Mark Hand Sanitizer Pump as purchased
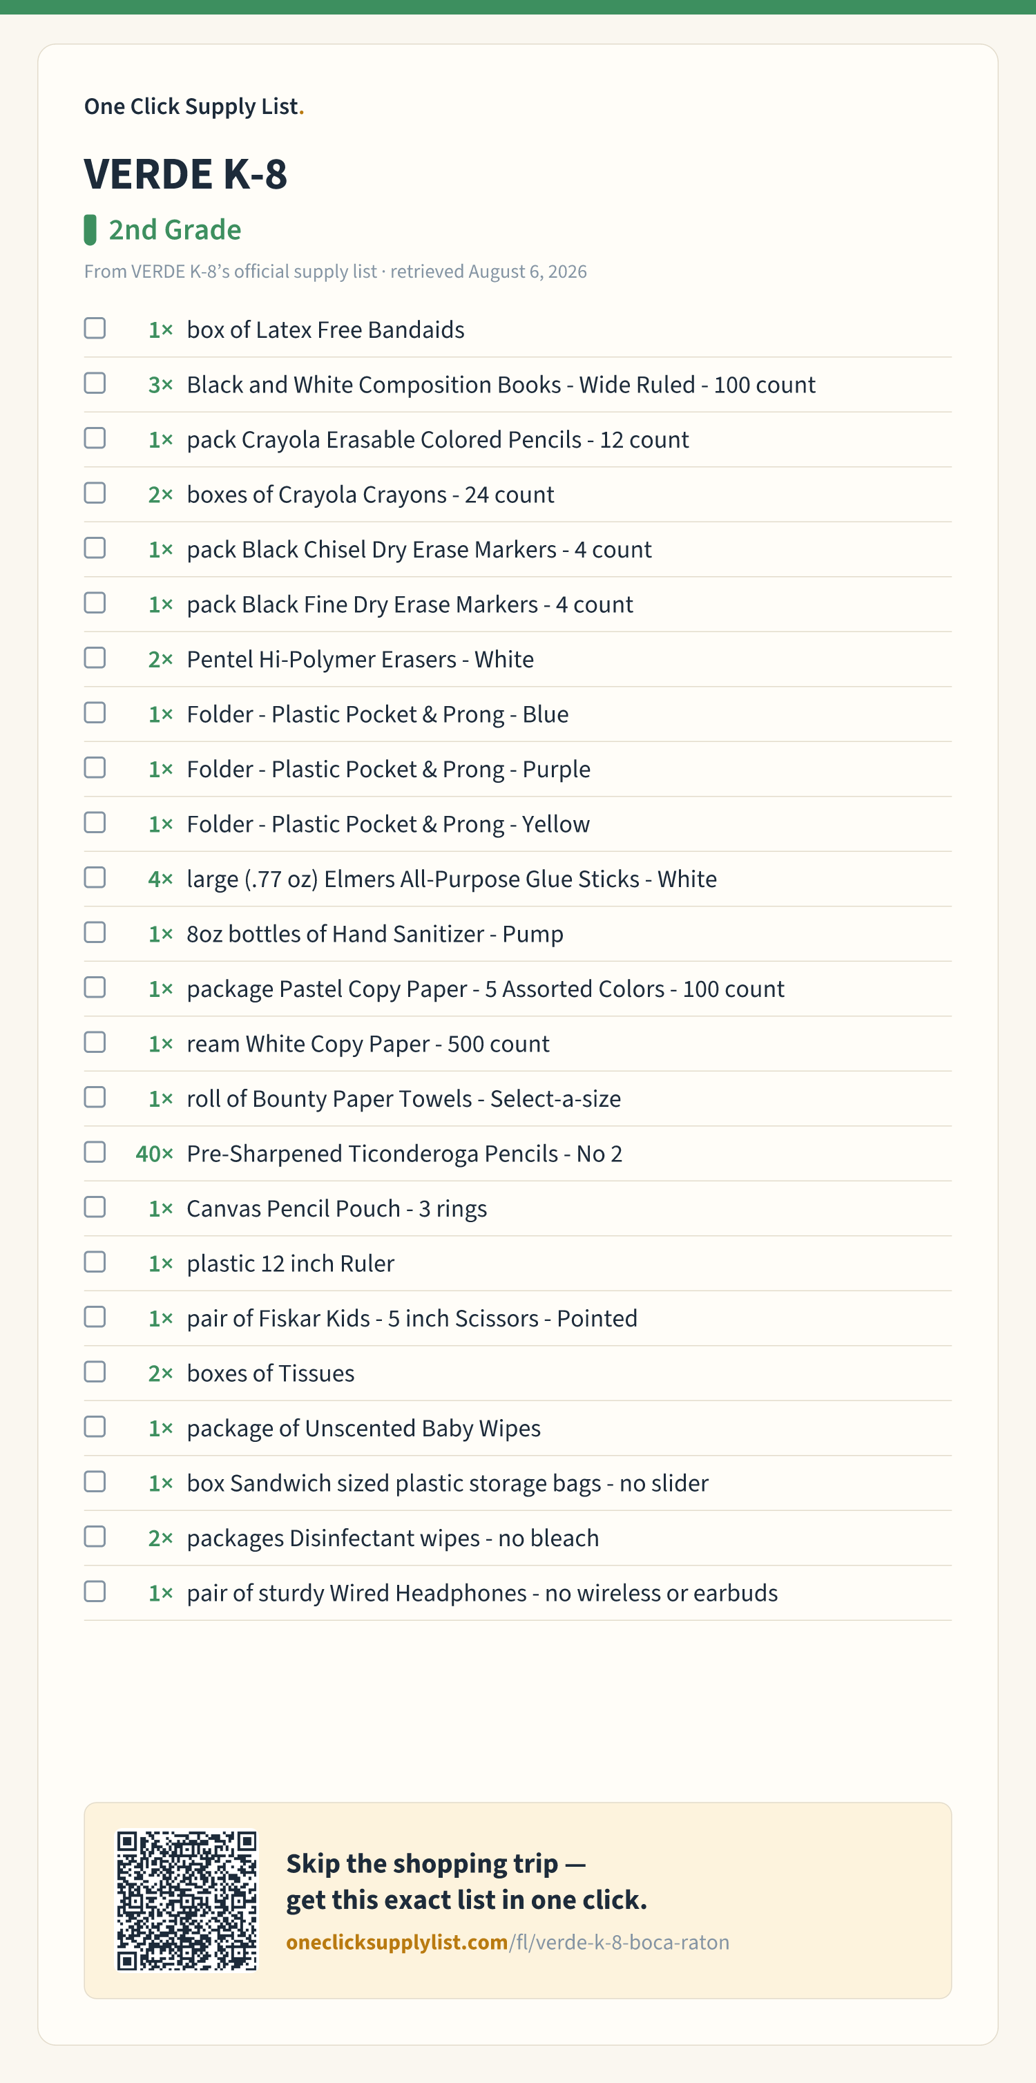The height and width of the screenshot is (2083, 1036). 95,933
